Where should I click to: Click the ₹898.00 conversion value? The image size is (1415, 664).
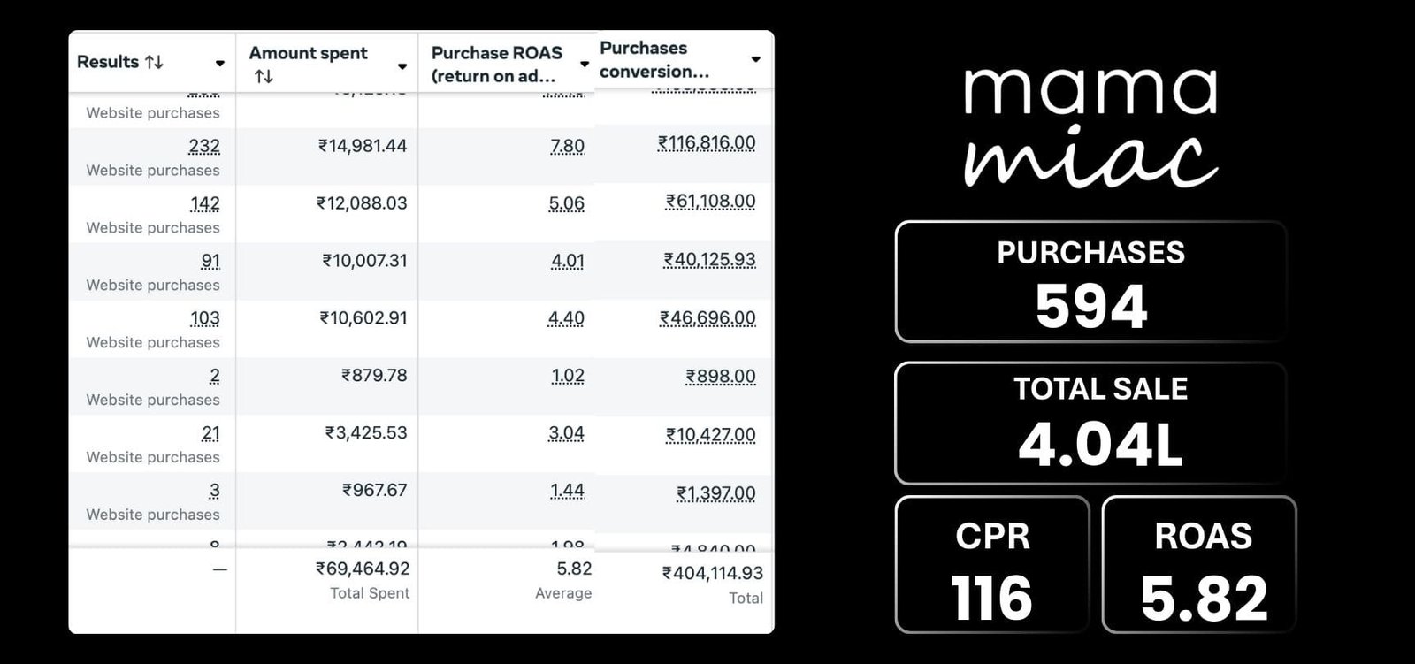pos(720,377)
